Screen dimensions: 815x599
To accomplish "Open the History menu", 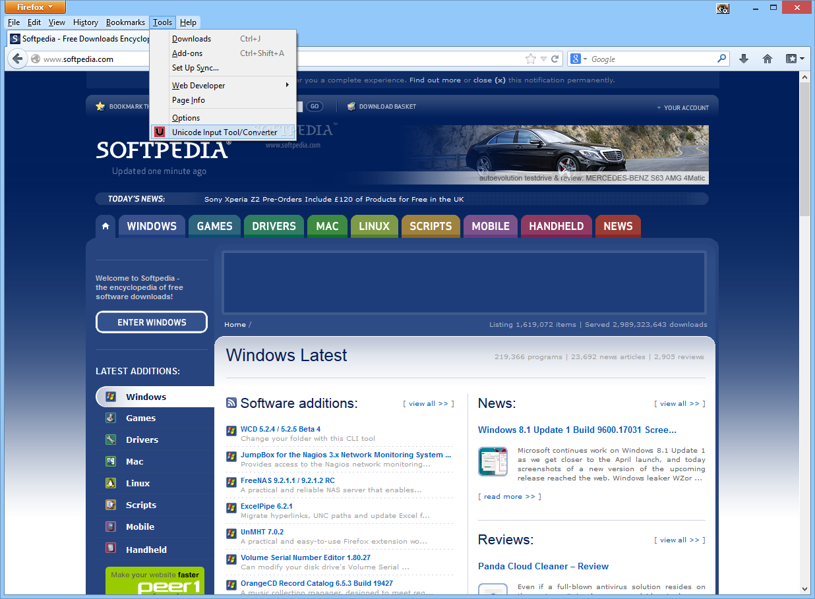I will click(x=86, y=22).
